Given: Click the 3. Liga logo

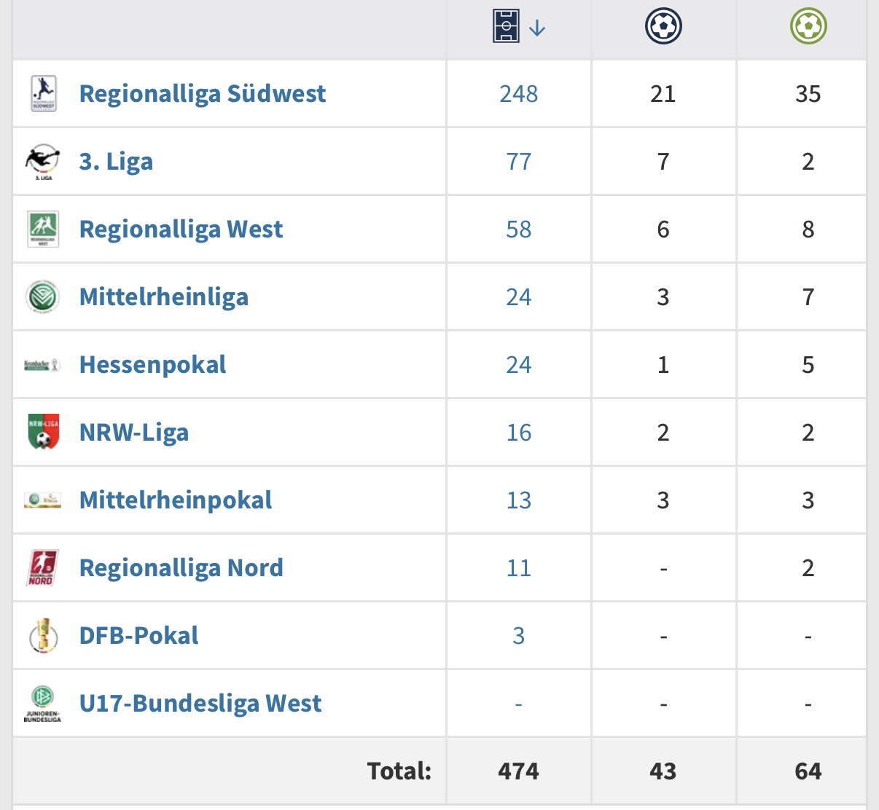Looking at the screenshot, I should pyautogui.click(x=42, y=162).
